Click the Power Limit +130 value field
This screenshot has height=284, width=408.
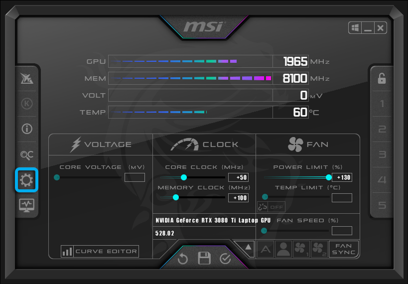pos(342,177)
